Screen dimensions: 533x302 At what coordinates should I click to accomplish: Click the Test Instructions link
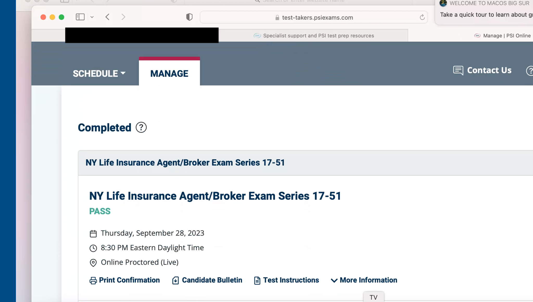point(291,280)
